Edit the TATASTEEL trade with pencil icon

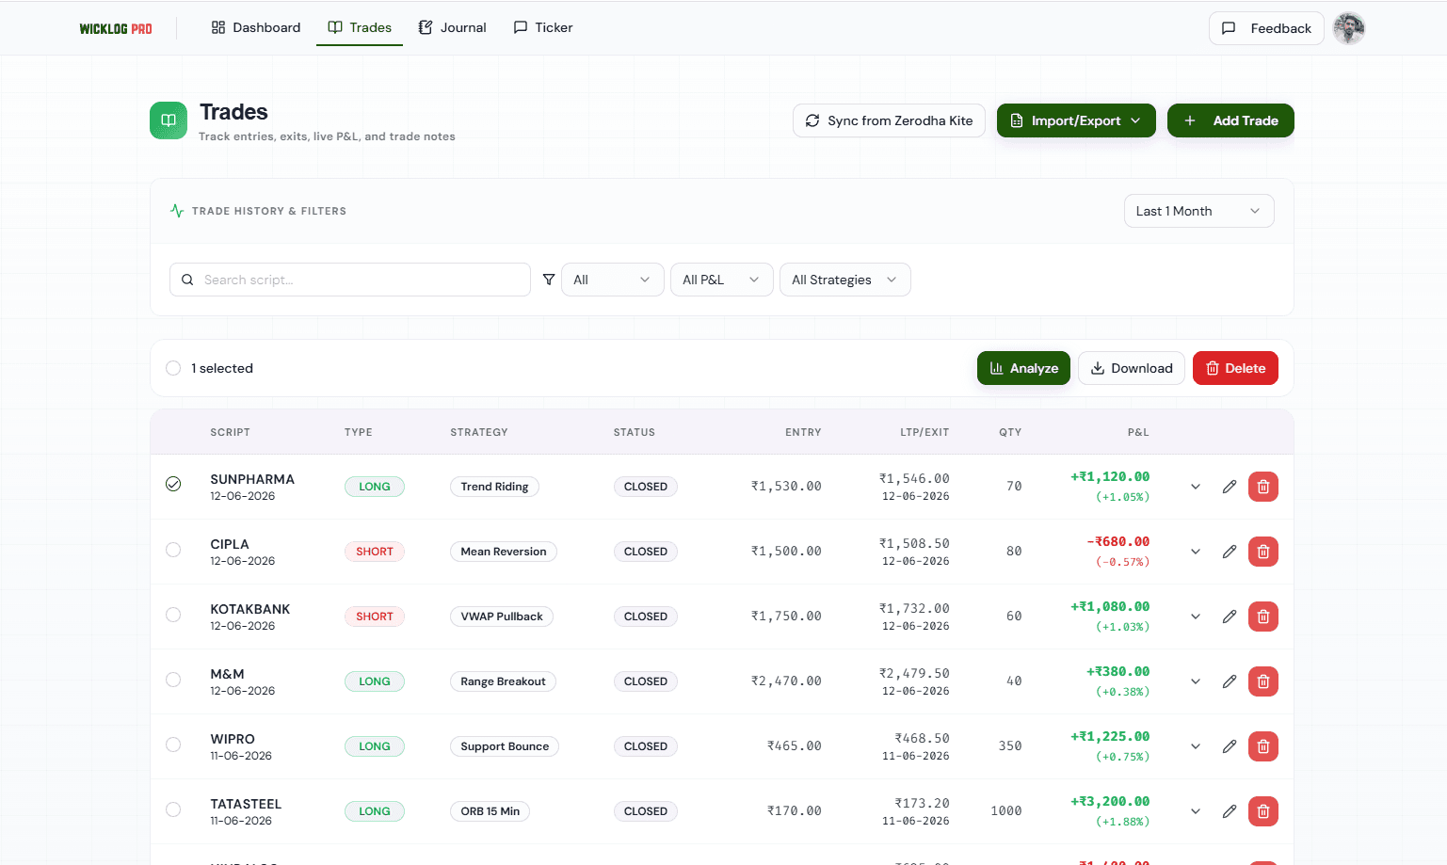coord(1230,811)
